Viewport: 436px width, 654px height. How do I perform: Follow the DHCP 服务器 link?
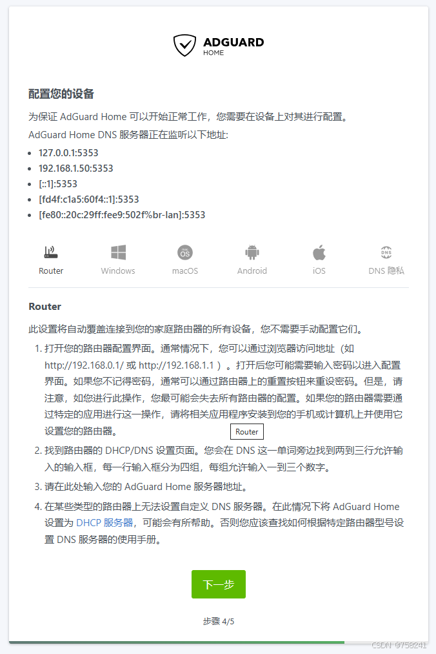pyautogui.click(x=104, y=522)
